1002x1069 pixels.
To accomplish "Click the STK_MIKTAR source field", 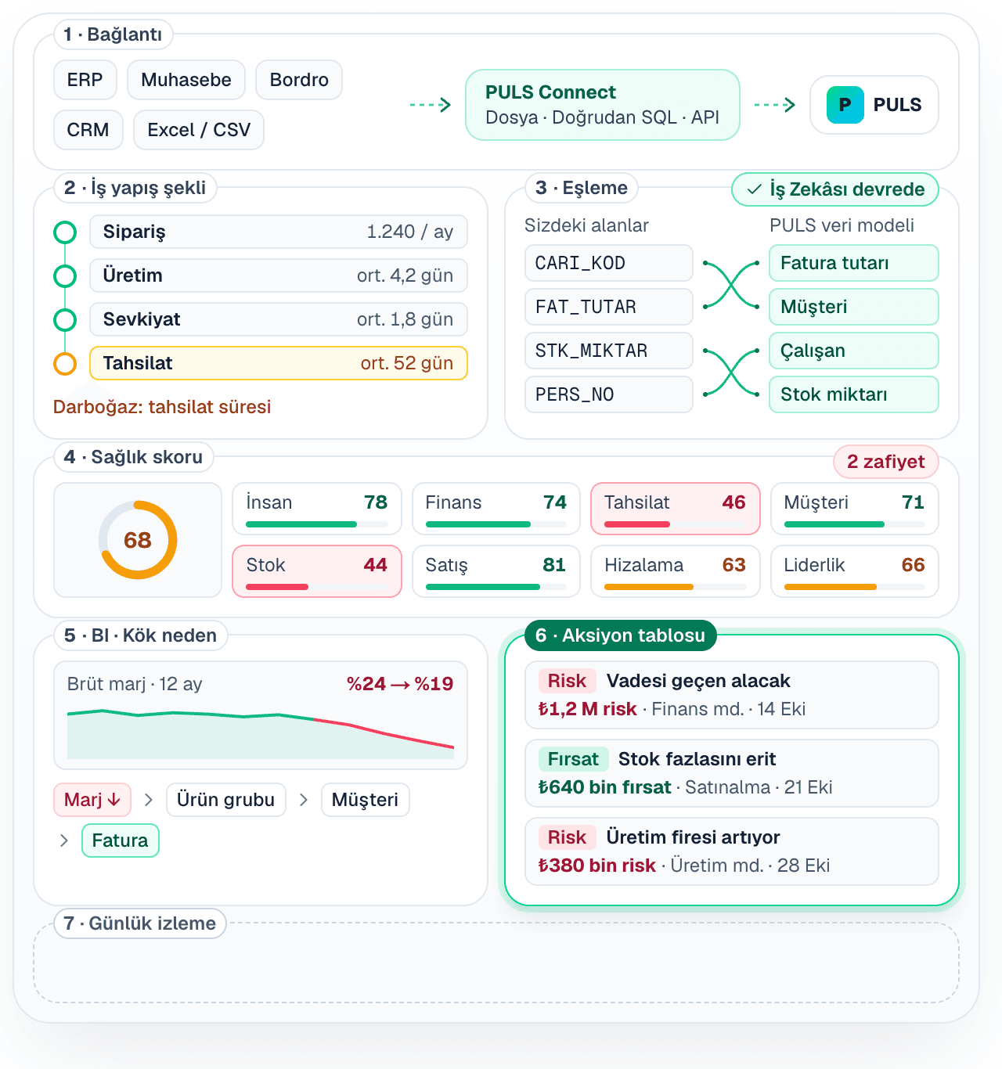I will (x=609, y=351).
